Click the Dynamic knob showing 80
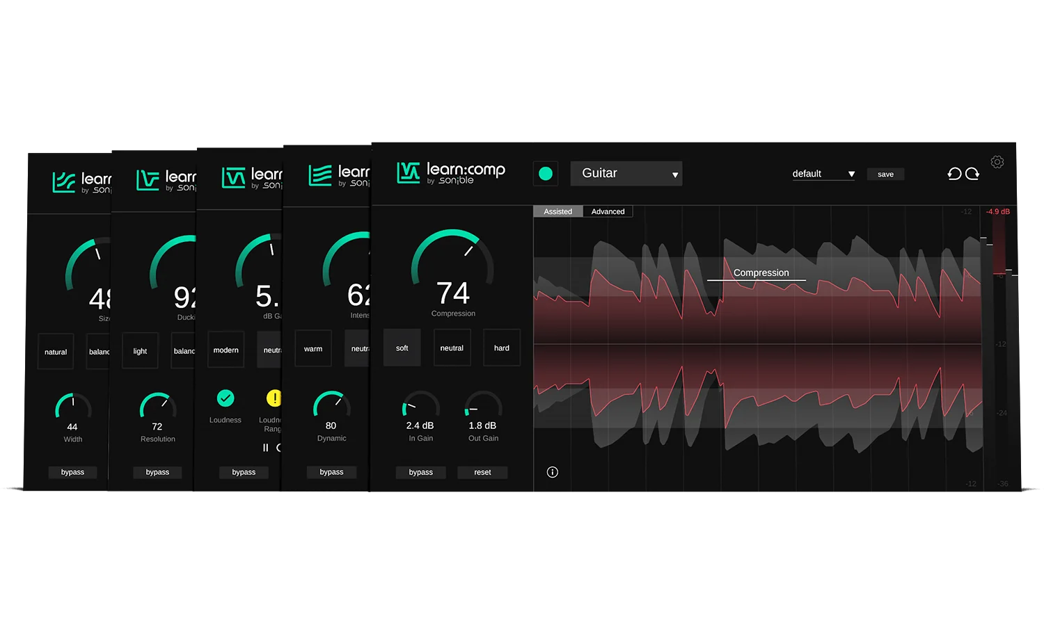Image resolution: width=1044 pixels, height=634 pixels. click(x=331, y=405)
